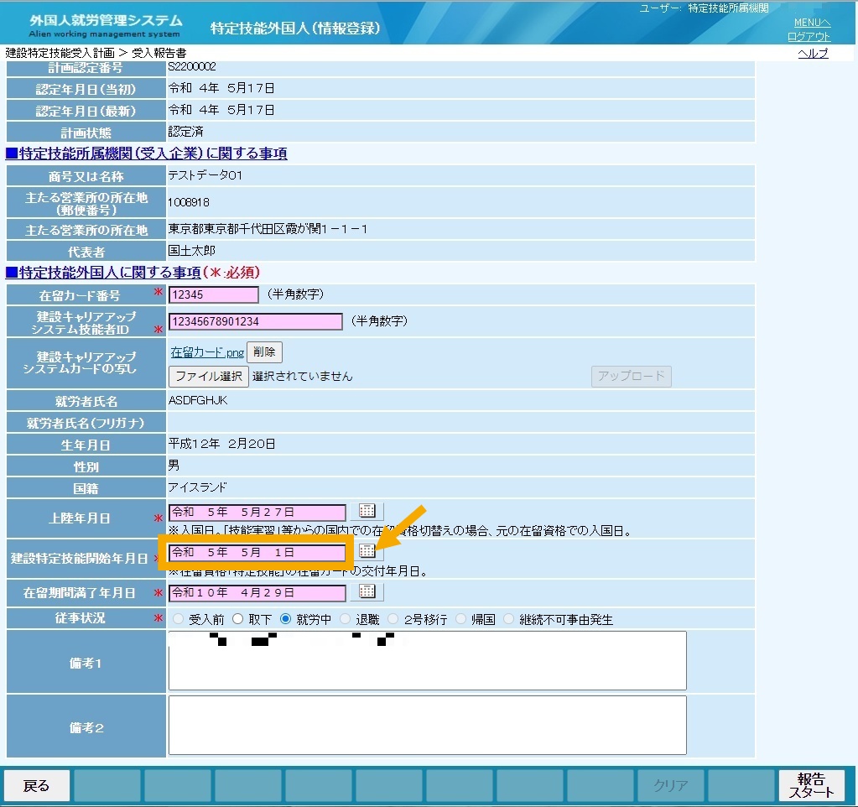The width and height of the screenshot is (858, 807).
Task: Open calendar picker for 建設特定技能開始年月日
Action: [367, 551]
